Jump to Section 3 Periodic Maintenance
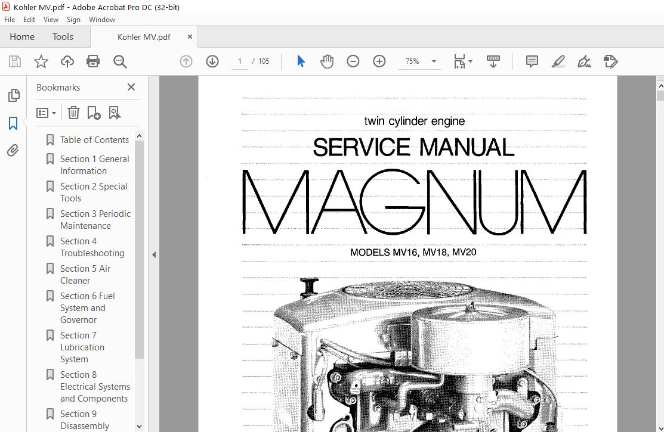This screenshot has width=664, height=432. (x=95, y=220)
